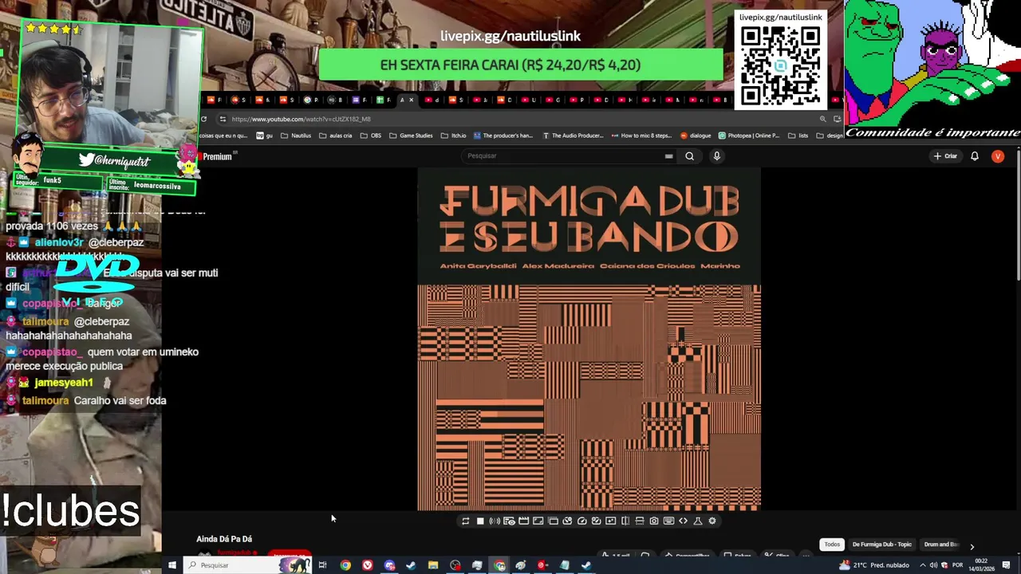Image resolution: width=1021 pixels, height=574 pixels.
Task: Open The producer's han... bookmark
Action: 503,136
